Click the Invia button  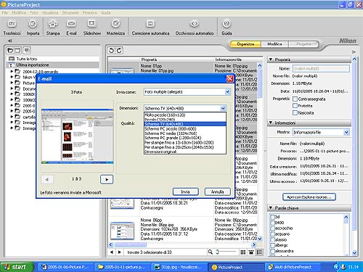click(186, 191)
